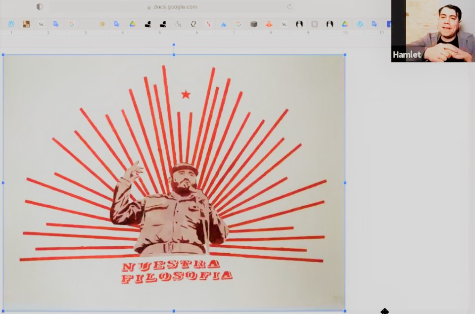Open the yellow circle favorite icon
Screen dimensions: 475x314
pos(102,24)
